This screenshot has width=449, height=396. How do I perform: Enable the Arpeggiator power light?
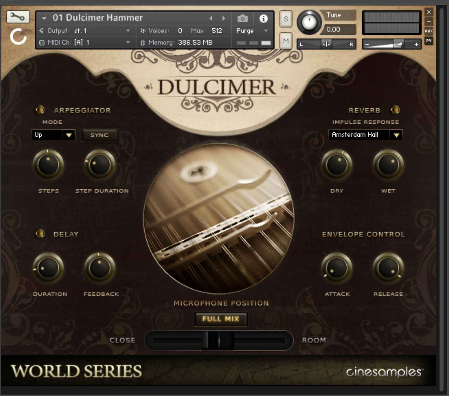pyautogui.click(x=40, y=110)
